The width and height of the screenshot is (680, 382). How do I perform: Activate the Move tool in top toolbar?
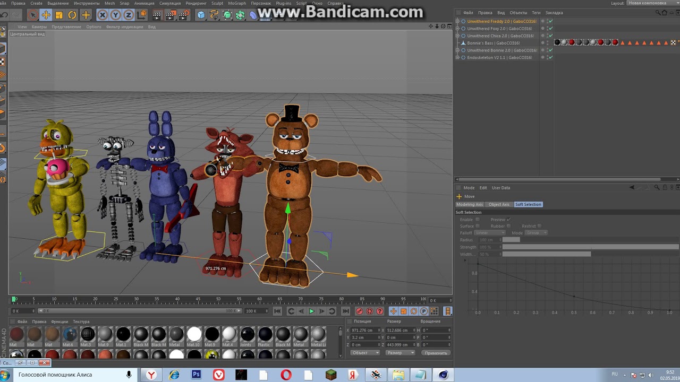[x=46, y=15]
